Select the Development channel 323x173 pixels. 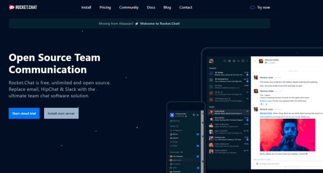pos(229,80)
